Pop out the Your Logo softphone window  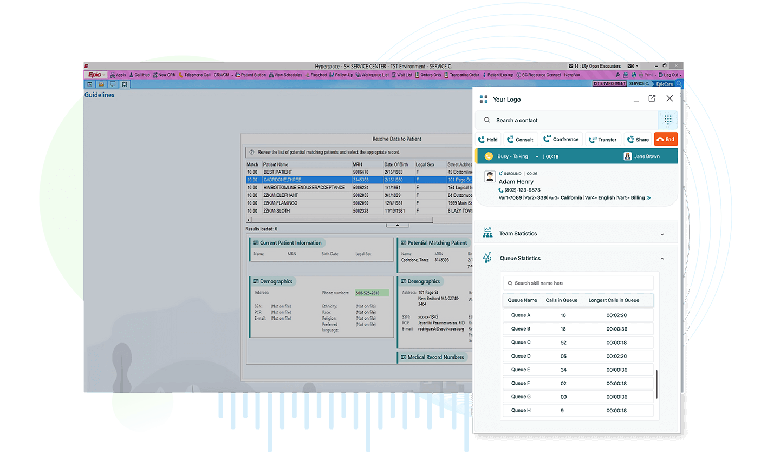tap(652, 98)
